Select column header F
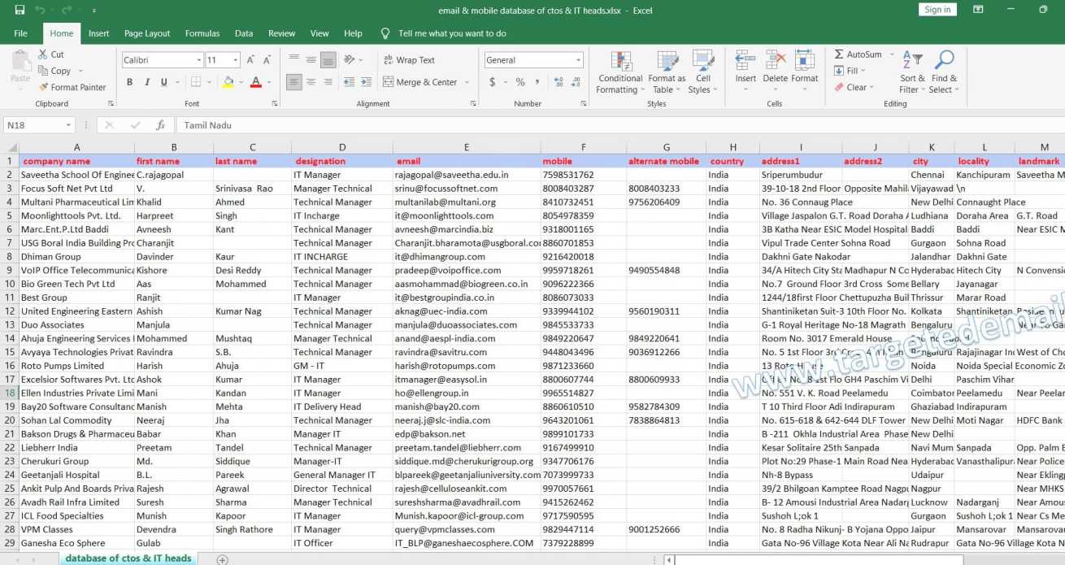Screen dimensions: 1065x565 pyautogui.click(x=583, y=147)
